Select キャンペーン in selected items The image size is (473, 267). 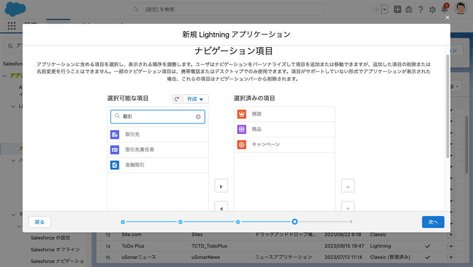pos(284,144)
